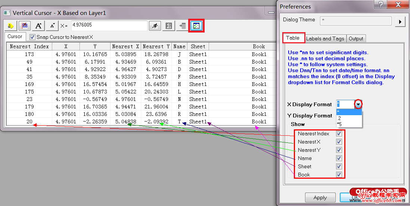Select the Y value -2.26359
Screen dimensions: 410x206
coord(95,122)
